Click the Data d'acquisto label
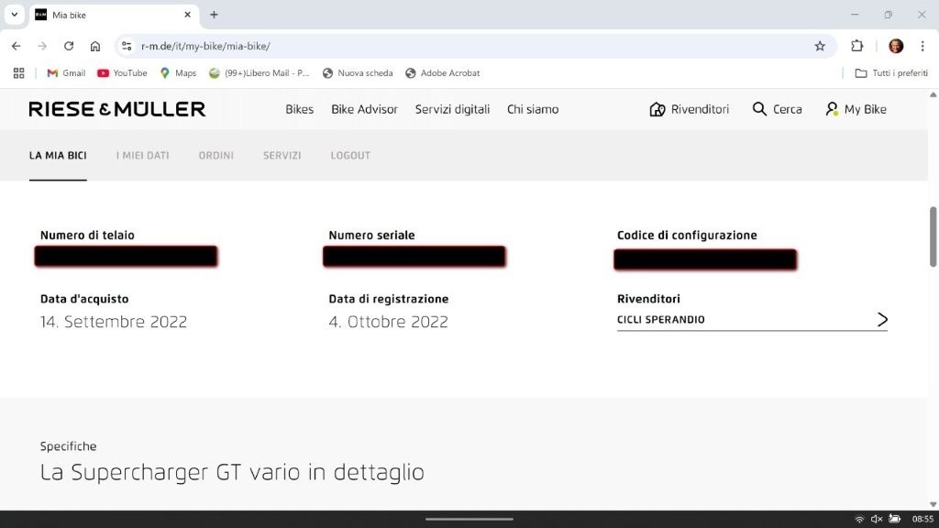The width and height of the screenshot is (939, 528). pyautogui.click(x=84, y=299)
